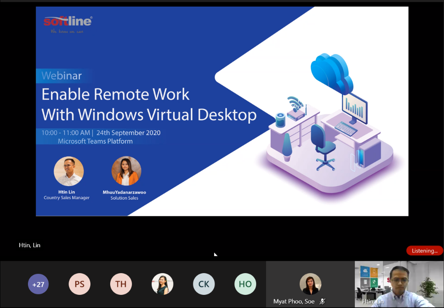Click the "Webinar" label on the slide
444x308 pixels.
61,76
